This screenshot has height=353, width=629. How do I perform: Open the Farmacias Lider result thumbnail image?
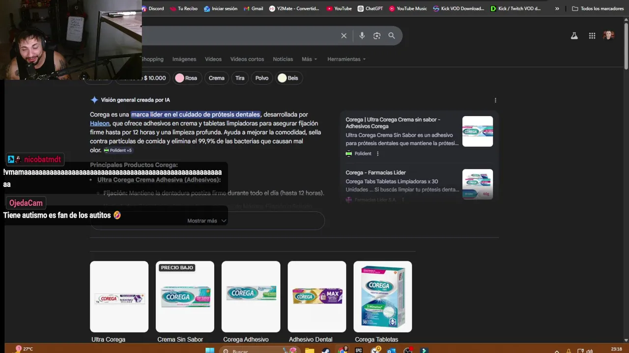478,184
